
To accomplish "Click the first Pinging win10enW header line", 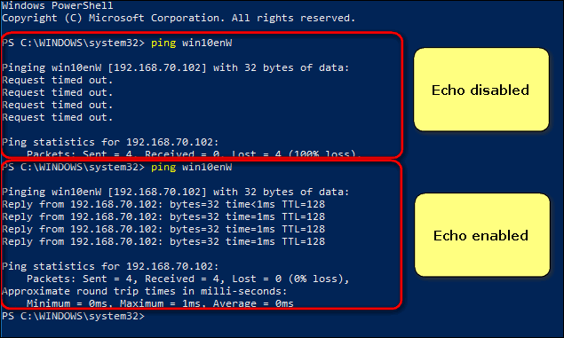I will coord(176,68).
